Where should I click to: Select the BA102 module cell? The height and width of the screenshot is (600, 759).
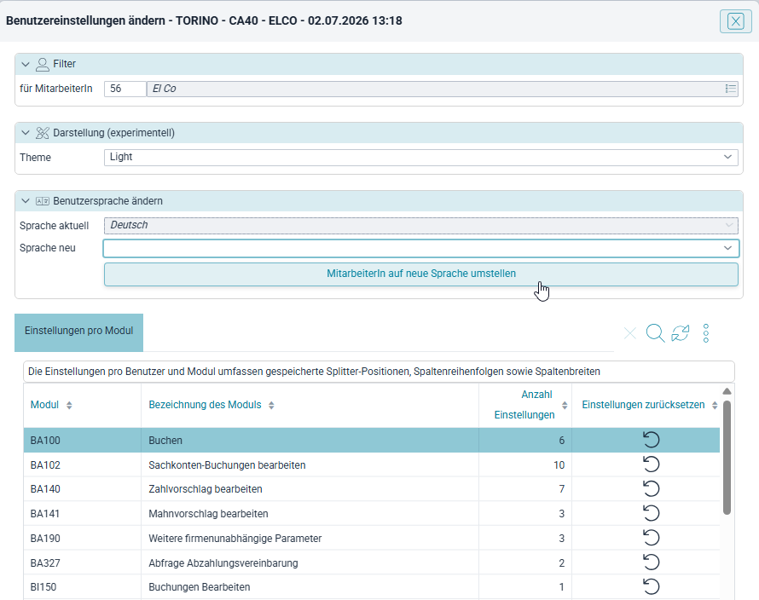point(82,465)
